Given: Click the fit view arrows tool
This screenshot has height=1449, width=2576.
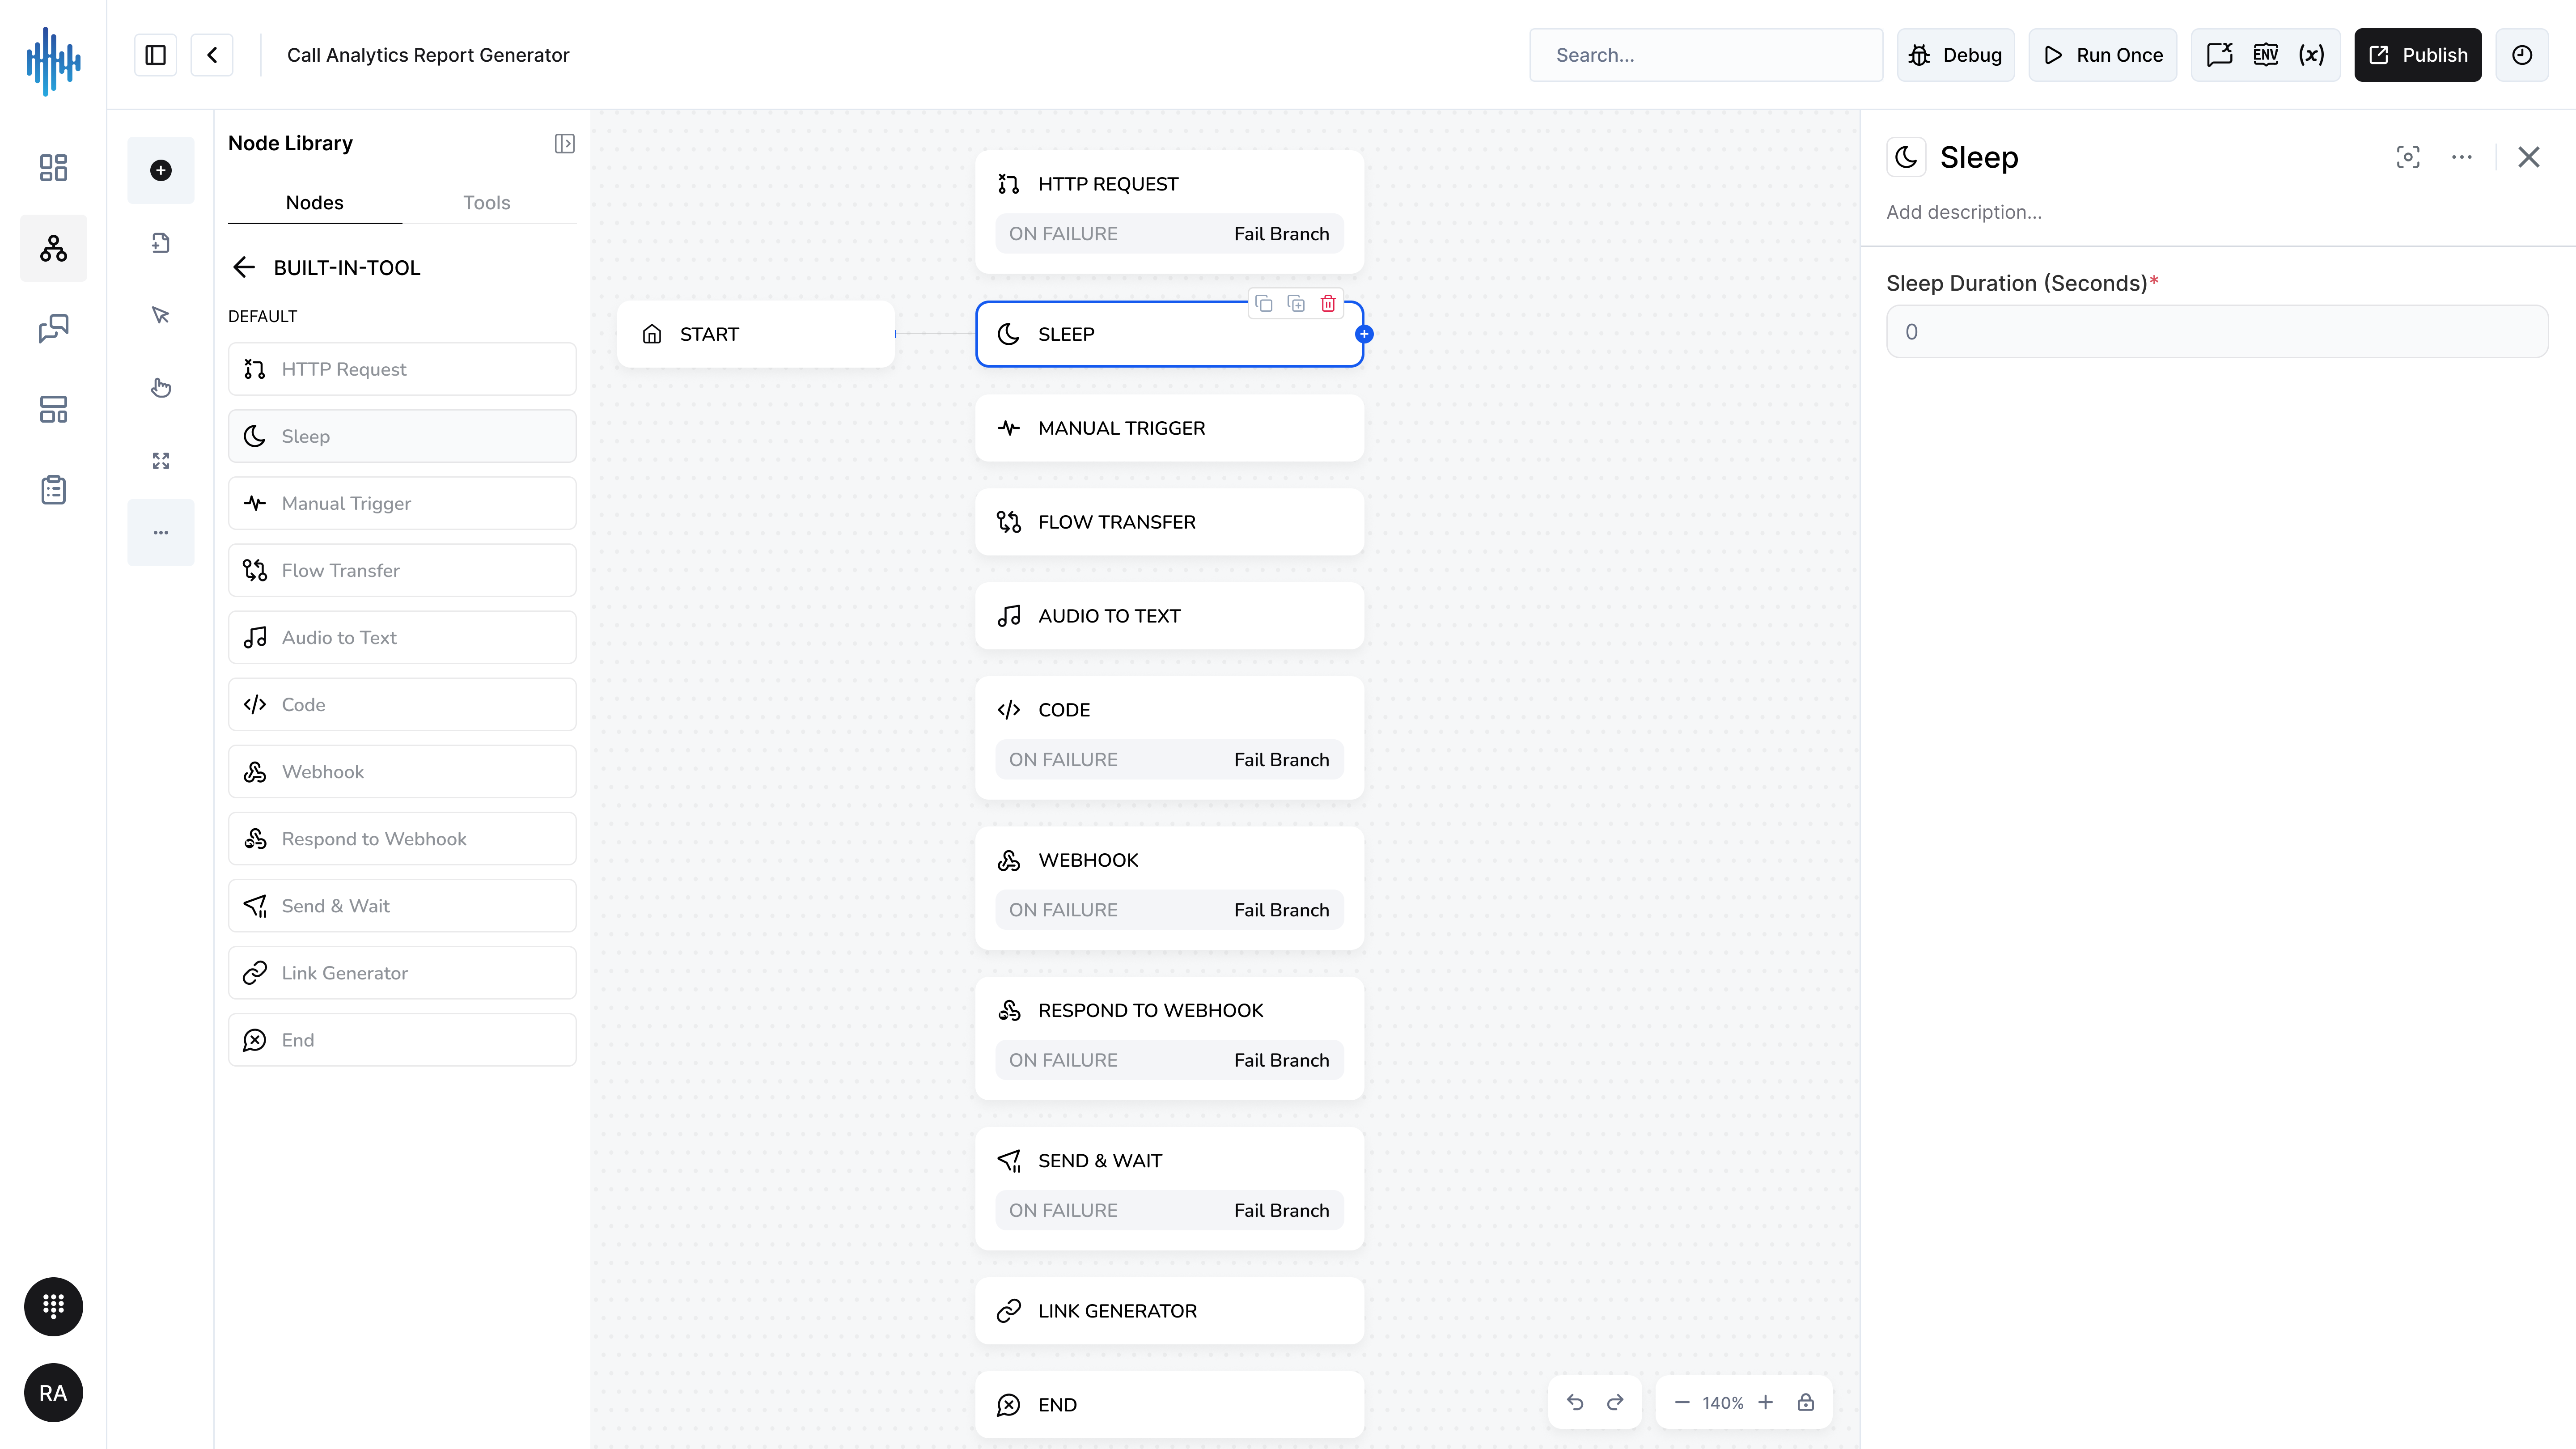Looking at the screenshot, I should point(161,460).
